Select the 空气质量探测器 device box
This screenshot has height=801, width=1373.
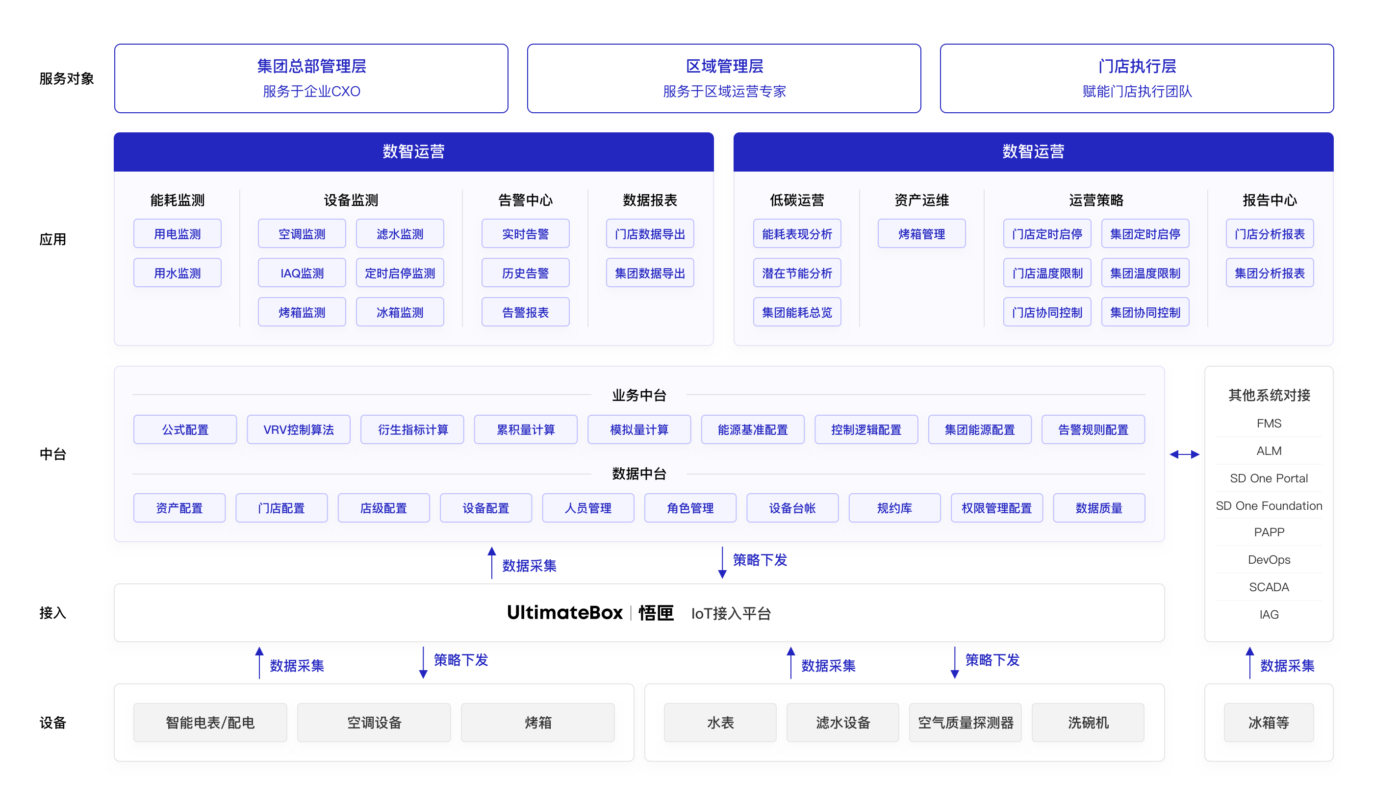click(965, 723)
